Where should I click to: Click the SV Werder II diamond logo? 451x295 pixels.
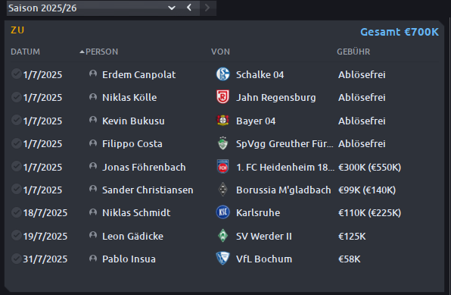click(x=222, y=236)
